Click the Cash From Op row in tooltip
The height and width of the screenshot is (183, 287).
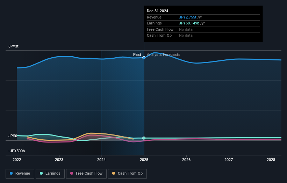(203, 36)
